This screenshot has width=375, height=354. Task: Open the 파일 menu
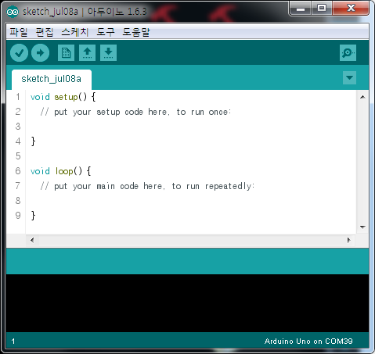(x=18, y=32)
